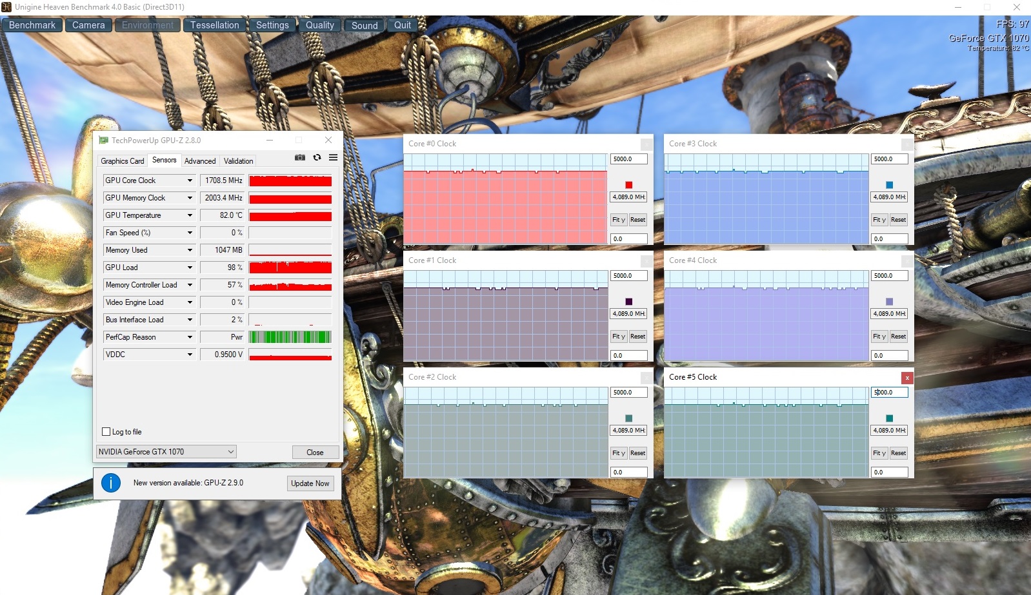Click the PerfCap Reason green bar graph
Image resolution: width=1031 pixels, height=595 pixels.
[290, 337]
